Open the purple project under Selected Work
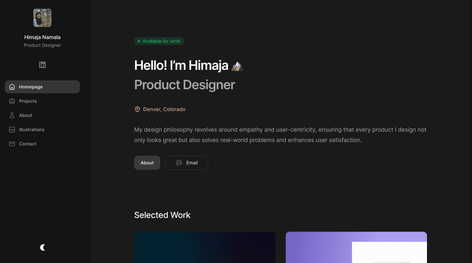472x263 pixels. tap(356, 247)
